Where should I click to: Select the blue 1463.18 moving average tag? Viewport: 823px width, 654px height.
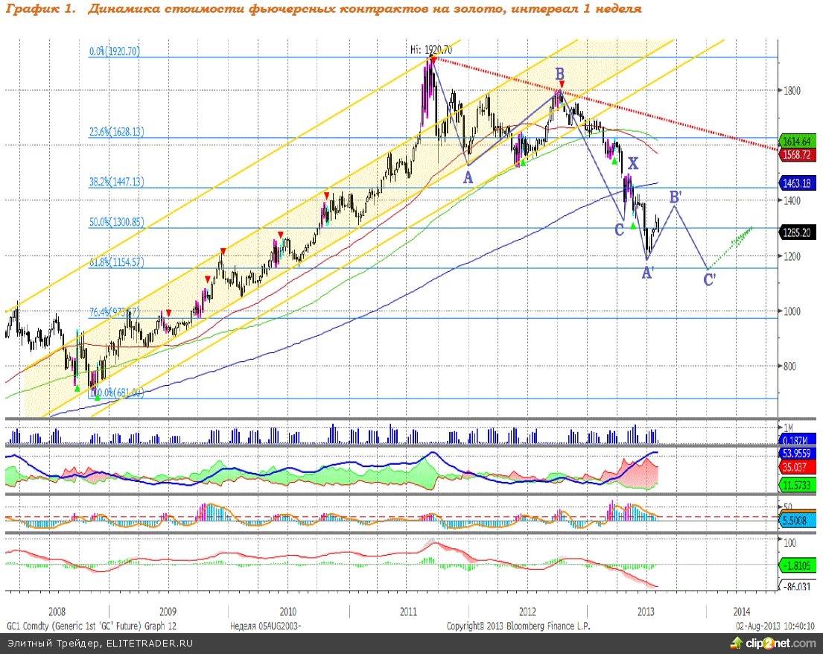tap(798, 182)
